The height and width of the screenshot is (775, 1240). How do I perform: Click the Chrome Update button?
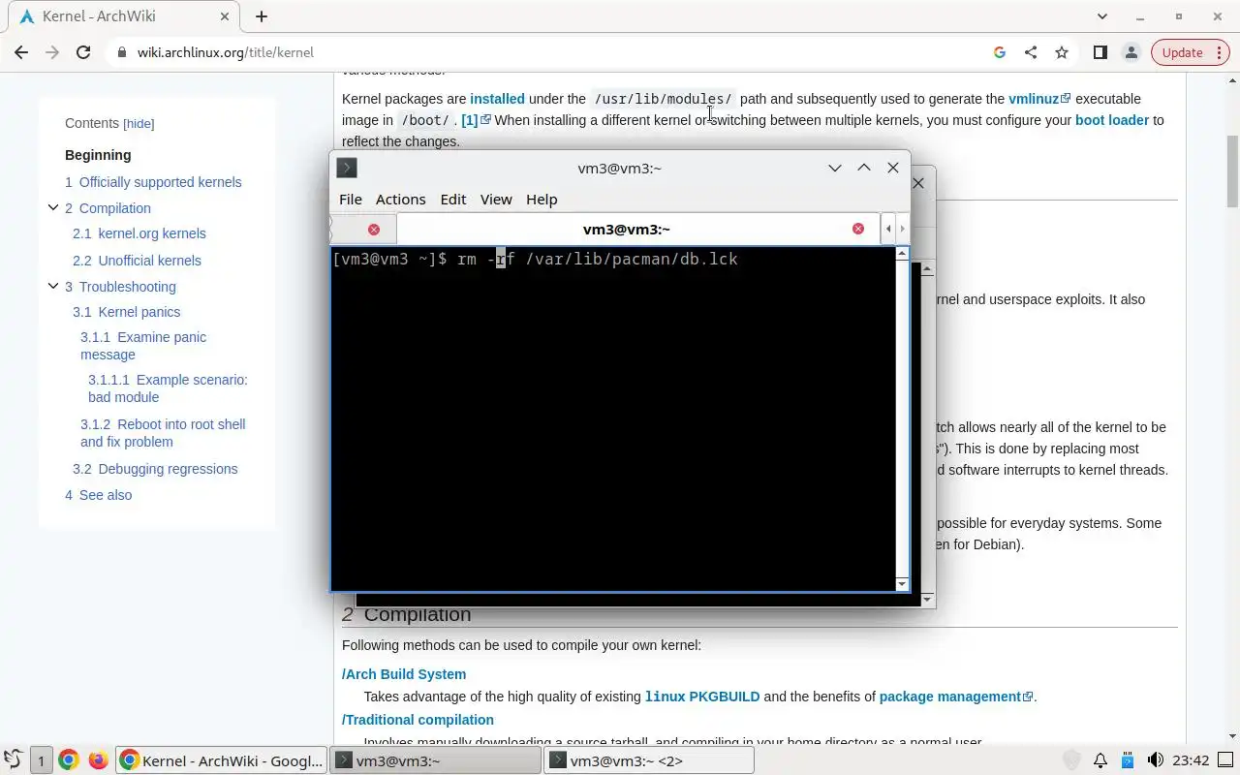[x=1182, y=52]
